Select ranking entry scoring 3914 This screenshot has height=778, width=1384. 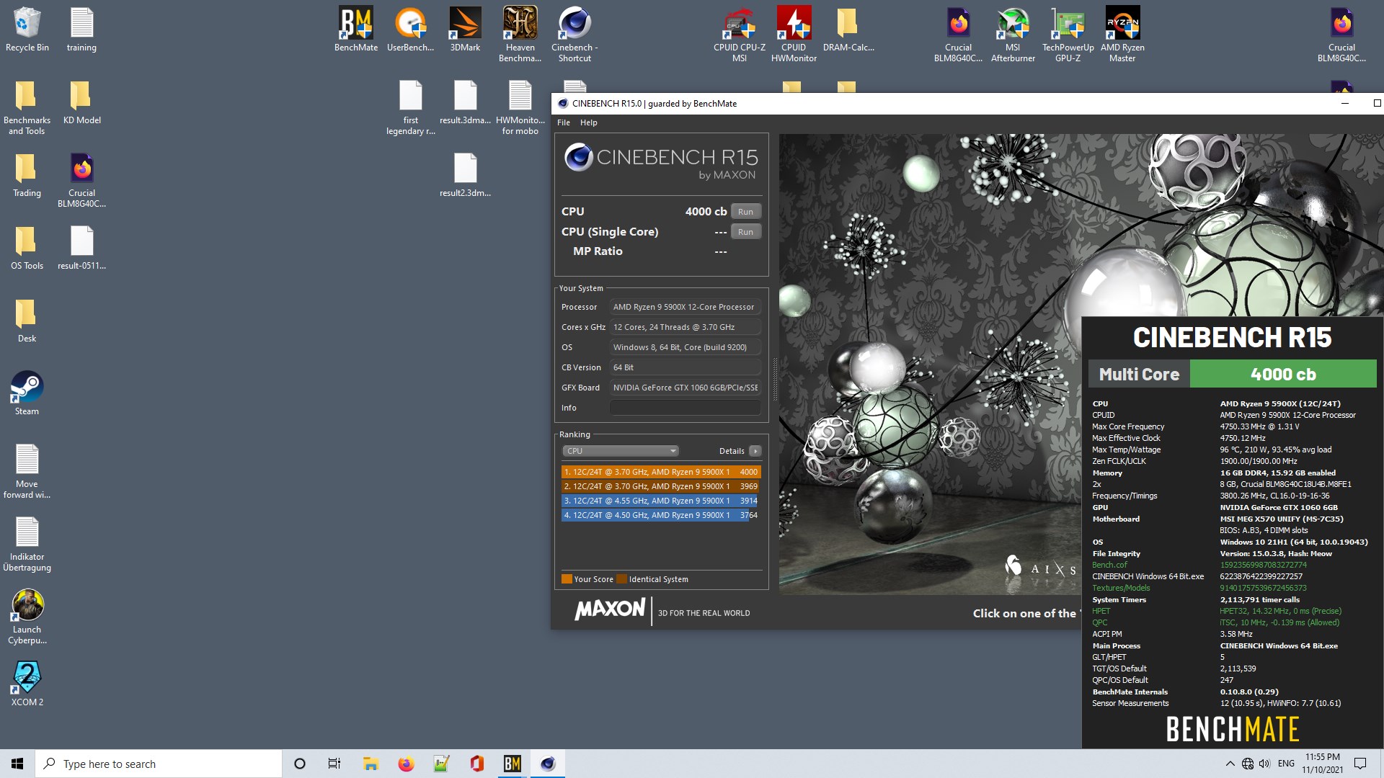(x=661, y=501)
